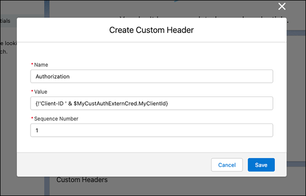Click the Name input field containing Authorization
Screen dimensions: 306x196
click(151, 77)
